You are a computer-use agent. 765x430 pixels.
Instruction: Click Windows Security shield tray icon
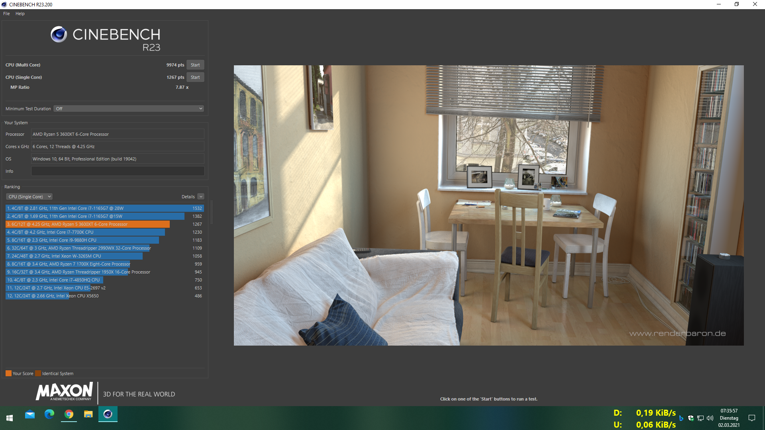(691, 418)
